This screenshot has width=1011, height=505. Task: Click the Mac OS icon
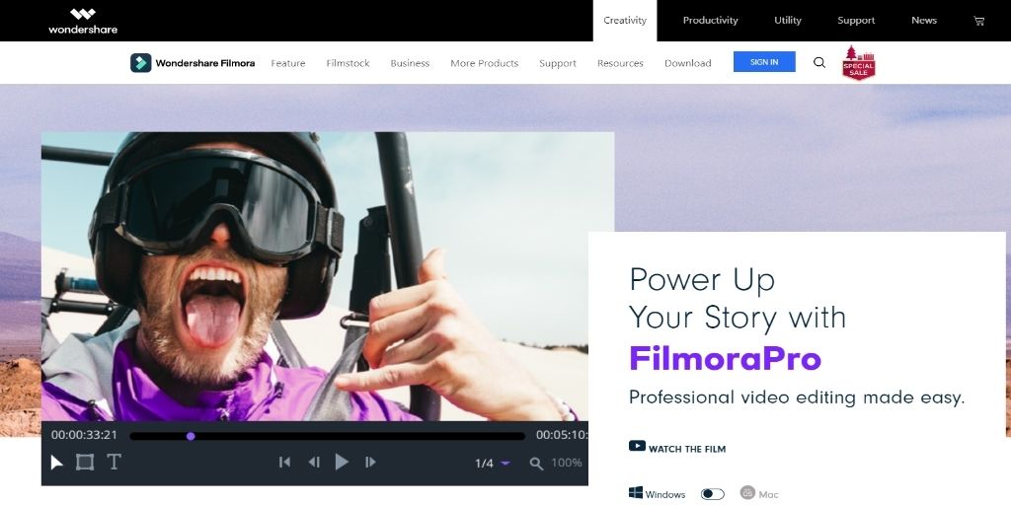coord(747,493)
